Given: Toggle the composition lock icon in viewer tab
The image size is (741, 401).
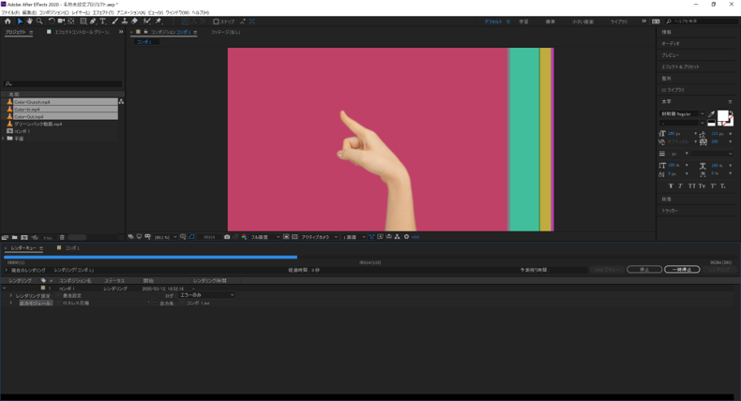Looking at the screenshot, I should (x=145, y=32).
